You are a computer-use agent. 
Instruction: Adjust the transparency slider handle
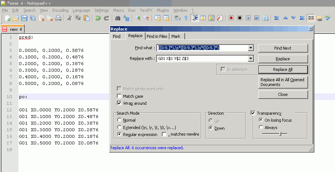(280, 134)
